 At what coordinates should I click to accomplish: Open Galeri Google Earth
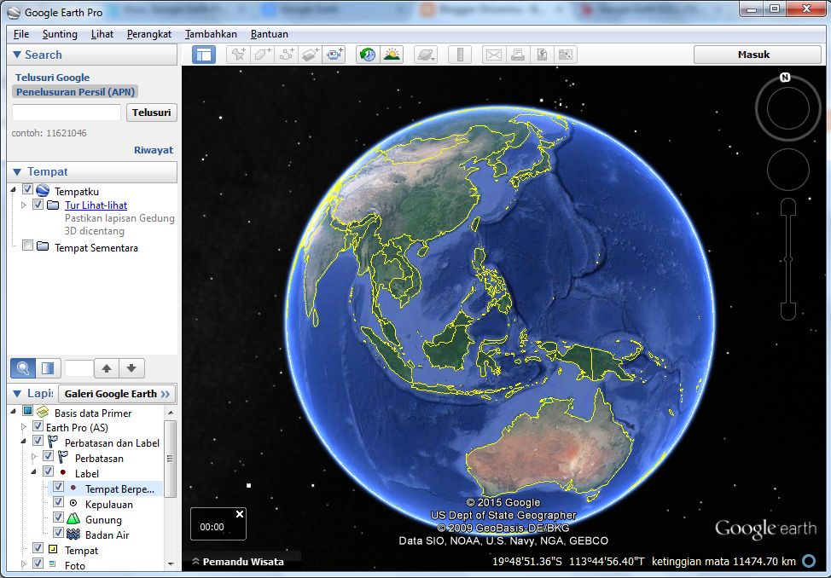(117, 394)
